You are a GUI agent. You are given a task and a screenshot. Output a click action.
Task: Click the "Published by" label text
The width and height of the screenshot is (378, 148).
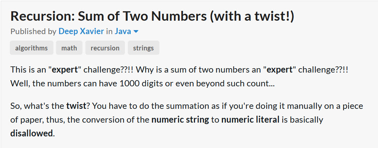[33, 31]
